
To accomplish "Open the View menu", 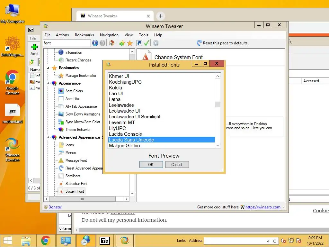I will point(129,35).
